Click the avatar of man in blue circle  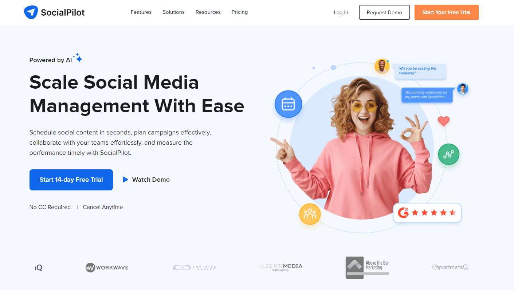point(463,89)
